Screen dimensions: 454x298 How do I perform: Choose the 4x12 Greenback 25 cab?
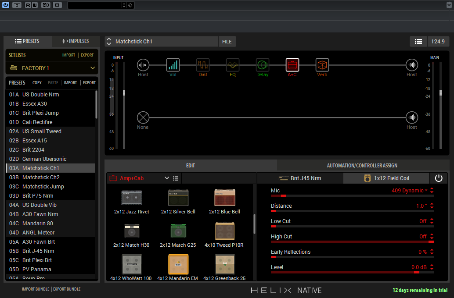224,267
